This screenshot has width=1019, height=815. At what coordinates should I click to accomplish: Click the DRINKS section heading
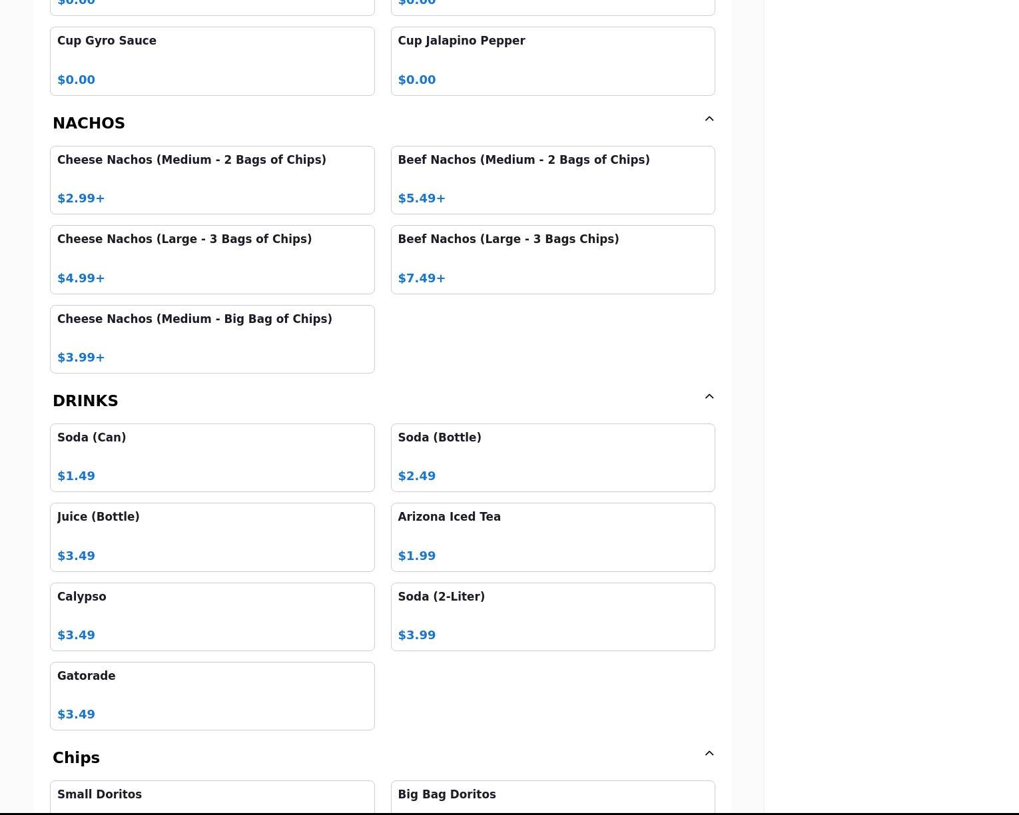pyautogui.click(x=85, y=401)
